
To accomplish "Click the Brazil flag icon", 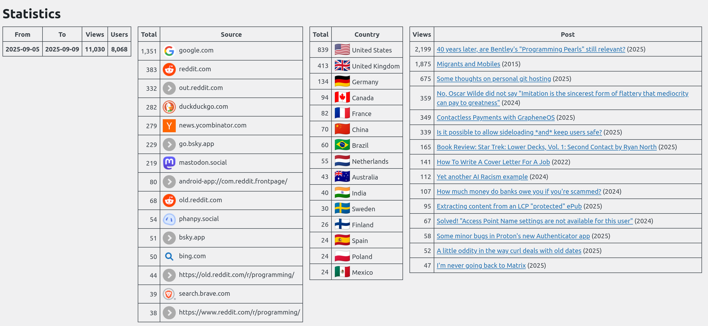I will point(342,145).
